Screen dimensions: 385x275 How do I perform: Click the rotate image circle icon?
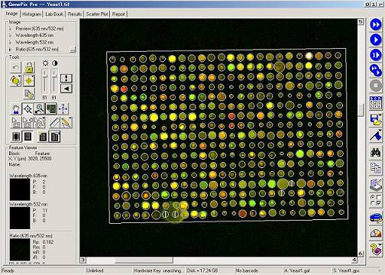coord(15,81)
